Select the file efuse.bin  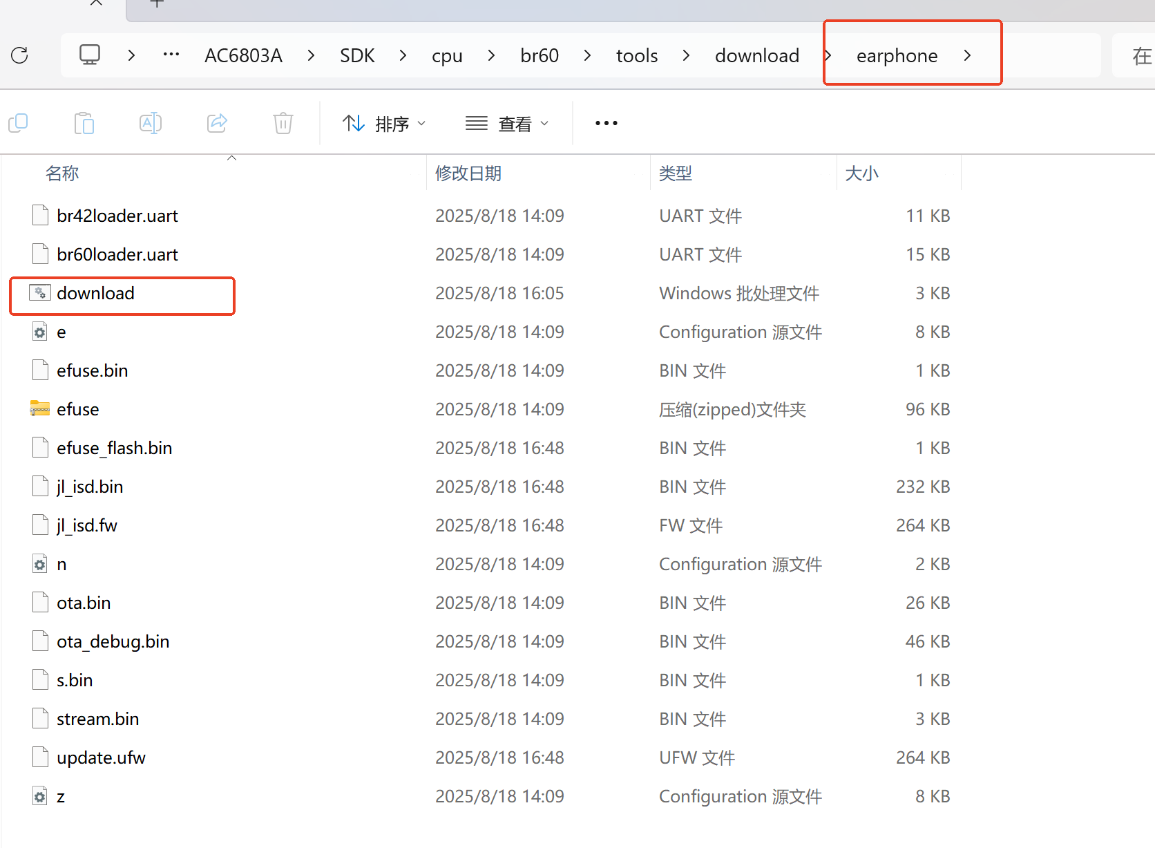93,370
